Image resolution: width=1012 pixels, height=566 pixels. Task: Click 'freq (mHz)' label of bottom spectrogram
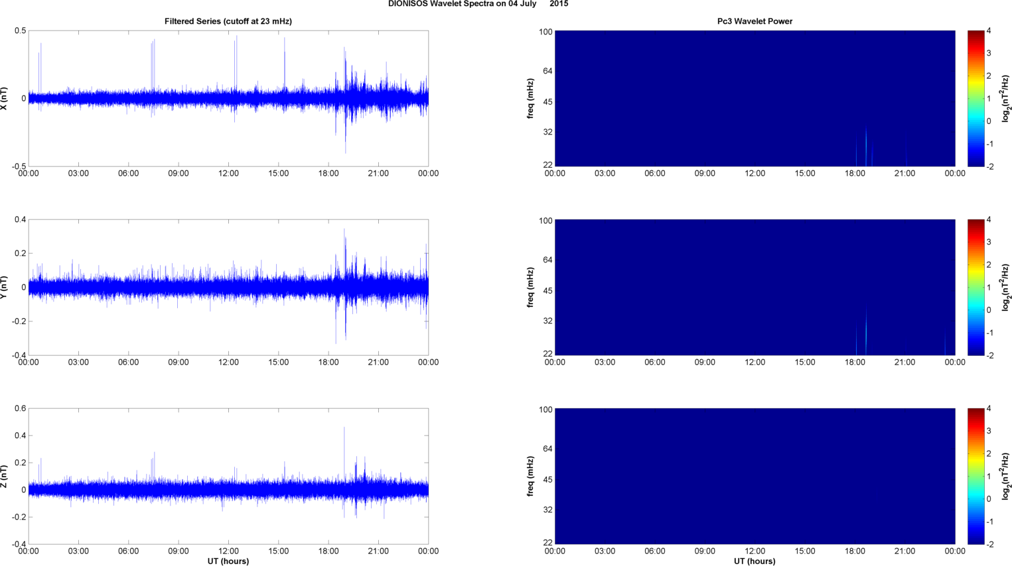point(531,476)
